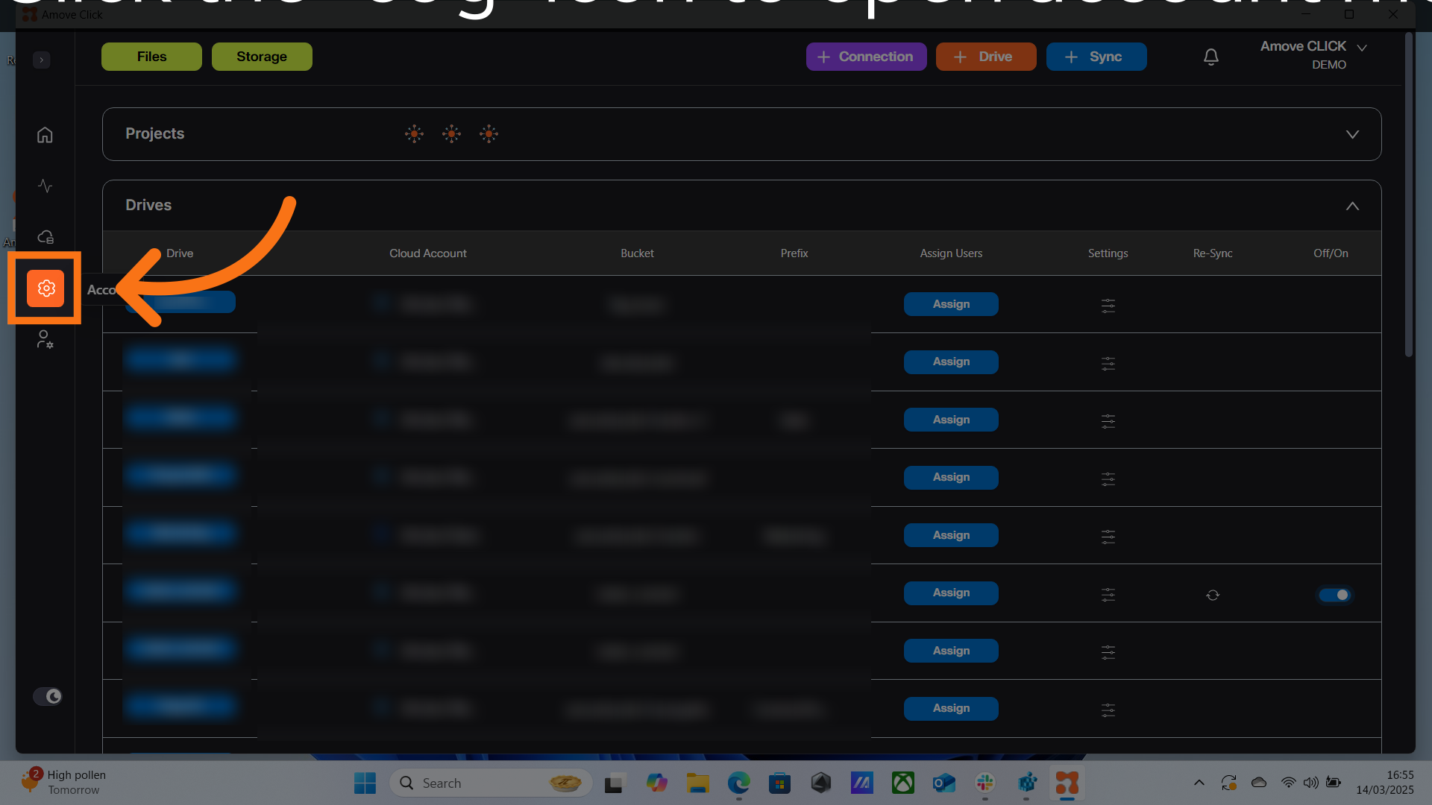The image size is (1432, 805).
Task: Click the notification bell icon
Action: (1211, 57)
